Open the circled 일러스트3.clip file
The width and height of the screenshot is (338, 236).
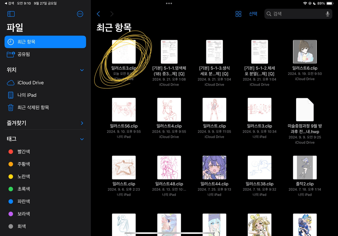pyautogui.click(x=124, y=52)
